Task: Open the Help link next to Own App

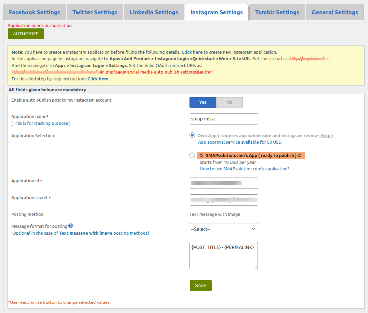Action: click(x=325, y=135)
